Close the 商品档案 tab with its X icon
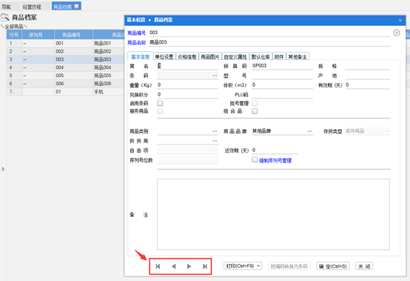Screen dimensions: 410x281 (x=76, y=6)
